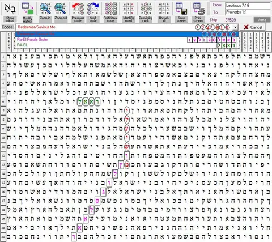Go to Next code icon
Screen dimensions: 272x242
pos(93,9)
